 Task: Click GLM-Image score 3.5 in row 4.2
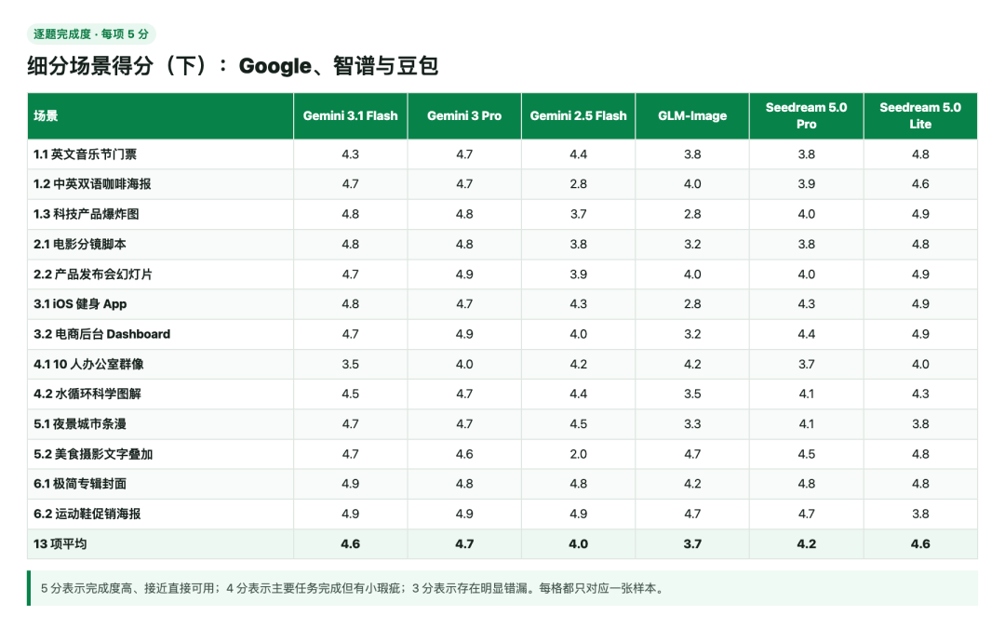692,394
